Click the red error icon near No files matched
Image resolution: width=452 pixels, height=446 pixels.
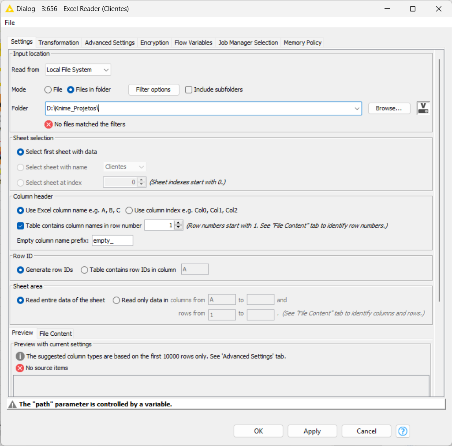[49, 124]
